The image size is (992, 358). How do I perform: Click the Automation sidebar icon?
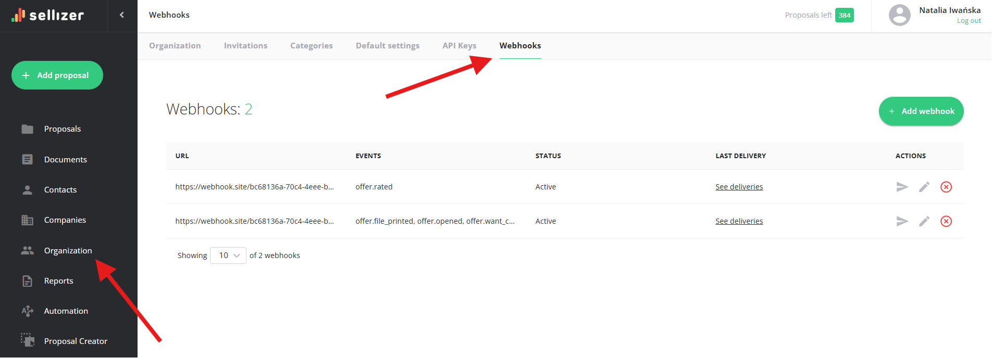pos(28,311)
